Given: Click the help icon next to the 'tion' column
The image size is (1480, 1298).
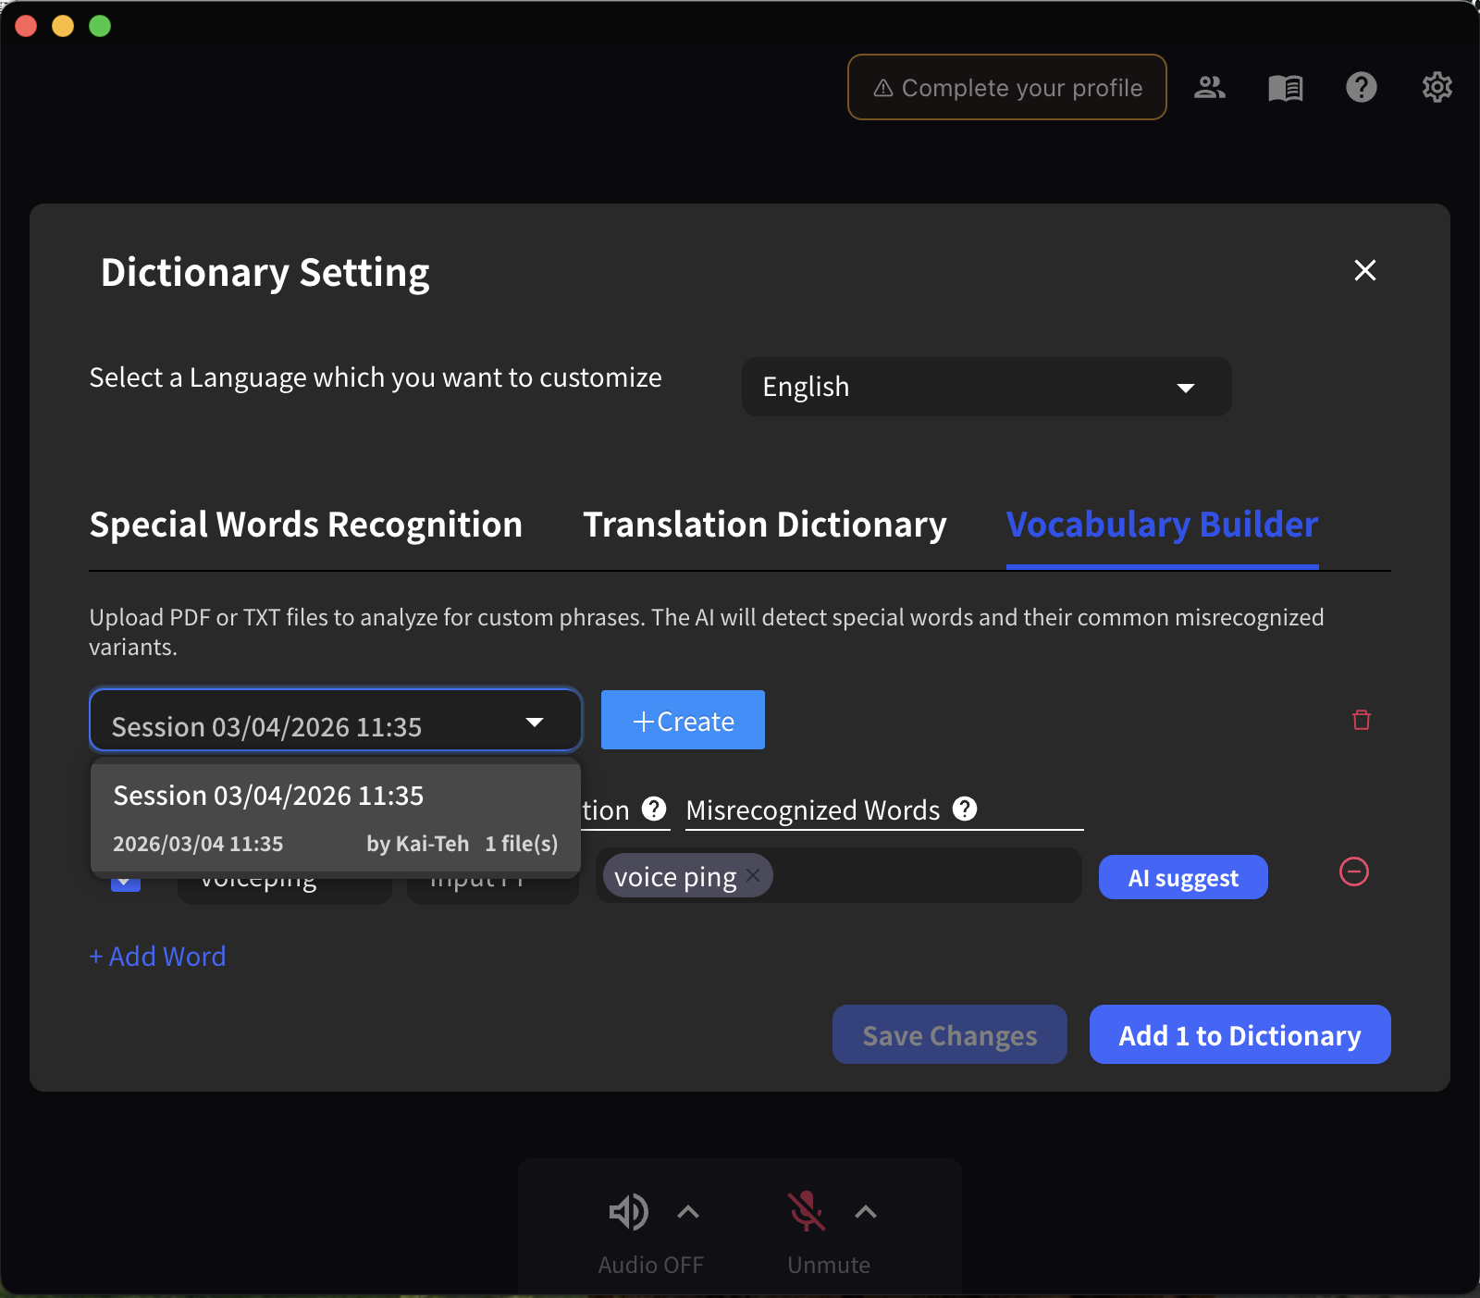Looking at the screenshot, I should [654, 809].
